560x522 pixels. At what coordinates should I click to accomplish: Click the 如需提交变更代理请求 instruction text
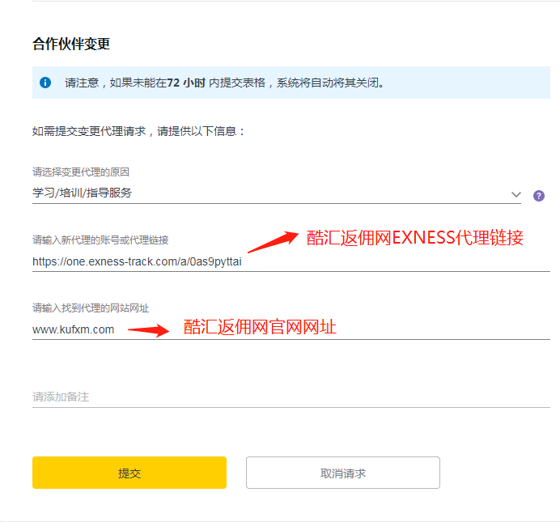[138, 130]
